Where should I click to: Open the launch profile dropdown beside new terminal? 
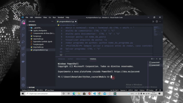pyautogui.click(x=154, y=59)
